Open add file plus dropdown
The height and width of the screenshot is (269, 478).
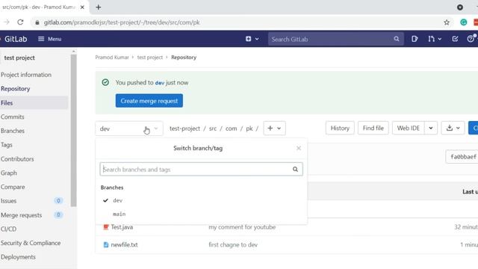pos(274,128)
